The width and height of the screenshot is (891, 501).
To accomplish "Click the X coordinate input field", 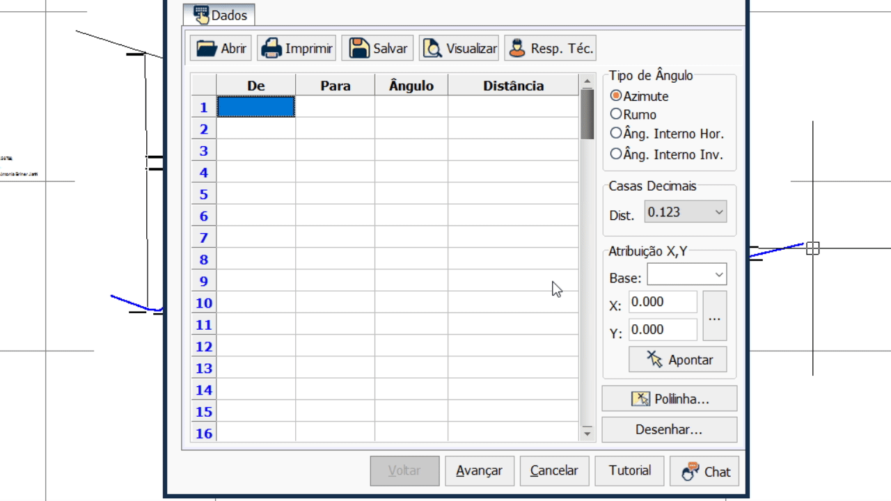I will (x=663, y=302).
